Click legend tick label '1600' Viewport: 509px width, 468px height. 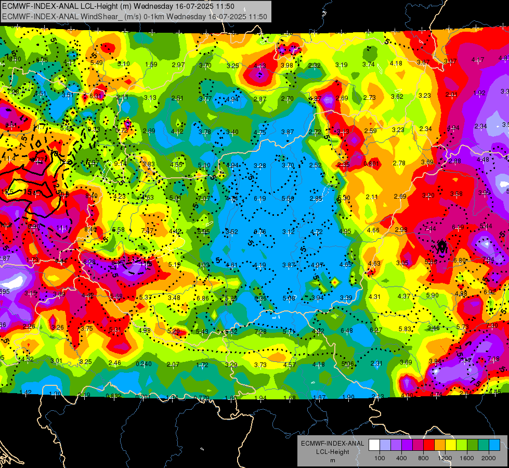tap(467, 458)
